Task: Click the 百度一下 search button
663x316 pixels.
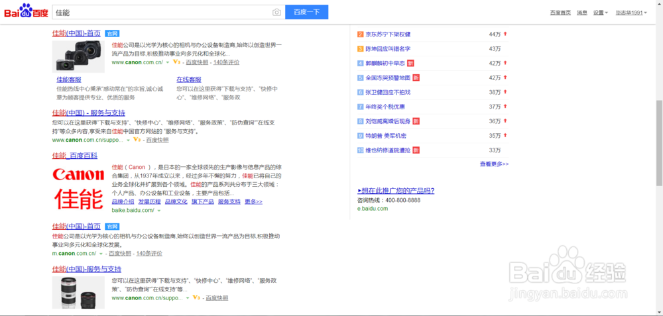Action: [x=306, y=12]
